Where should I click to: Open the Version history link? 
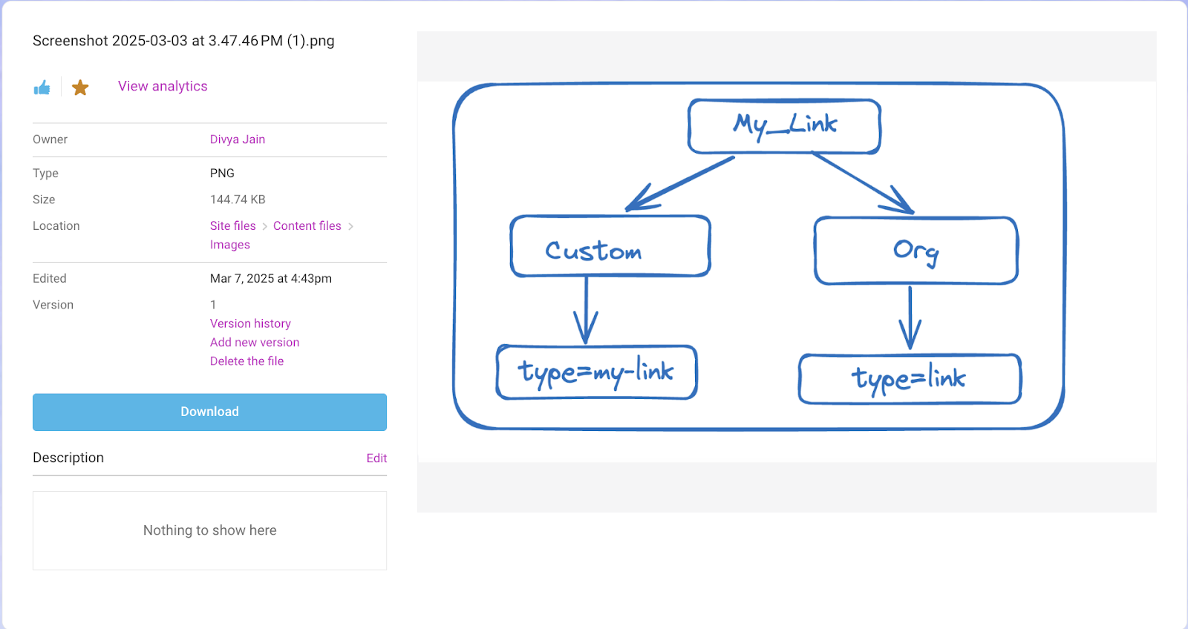[250, 323]
